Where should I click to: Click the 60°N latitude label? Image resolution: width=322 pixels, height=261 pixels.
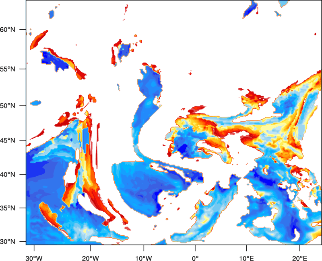[8, 29]
